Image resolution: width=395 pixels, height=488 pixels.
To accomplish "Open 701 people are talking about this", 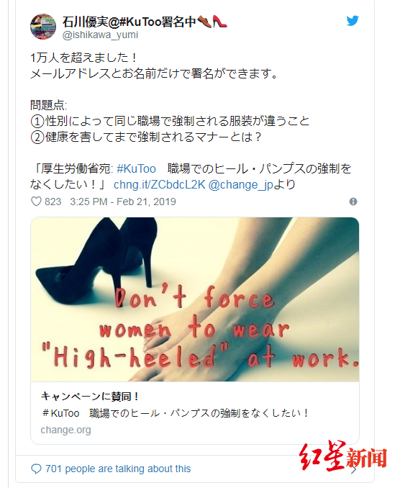I will click(118, 469).
